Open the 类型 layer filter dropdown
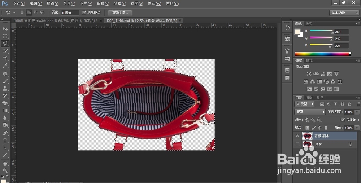This screenshot has width=361, height=183. click(x=304, y=104)
